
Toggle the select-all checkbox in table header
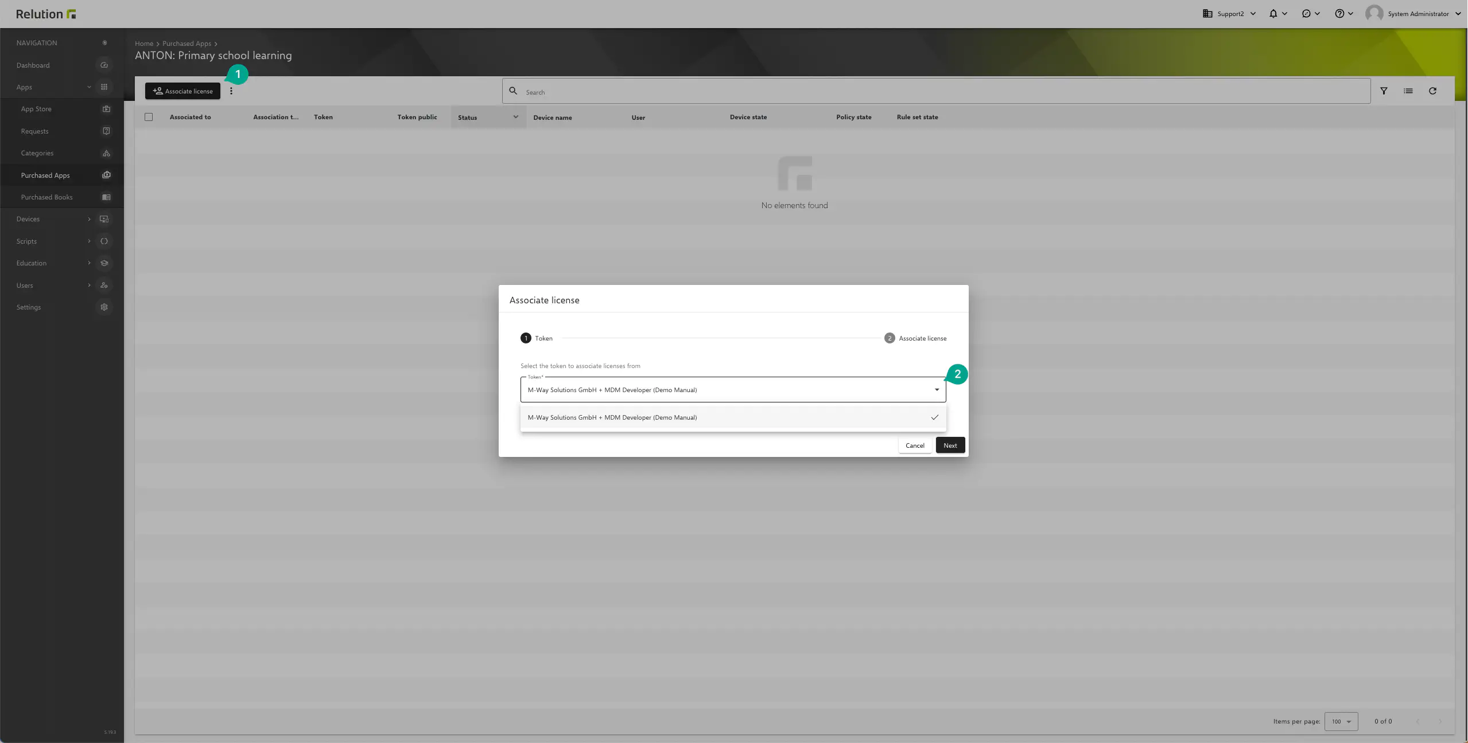(149, 117)
